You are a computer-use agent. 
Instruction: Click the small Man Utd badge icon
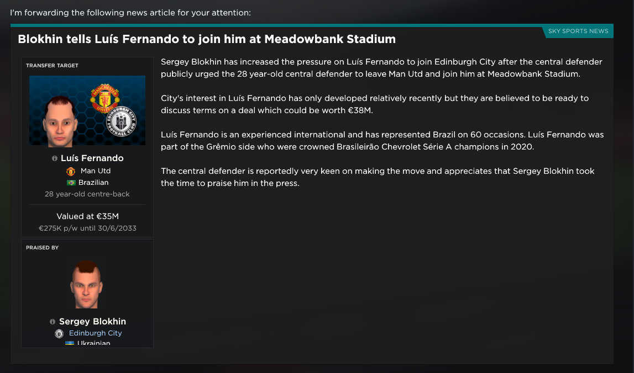coord(71,172)
